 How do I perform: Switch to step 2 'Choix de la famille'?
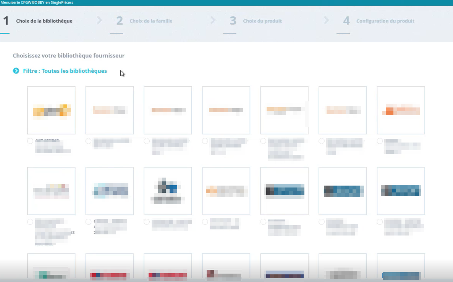pyautogui.click(x=151, y=21)
